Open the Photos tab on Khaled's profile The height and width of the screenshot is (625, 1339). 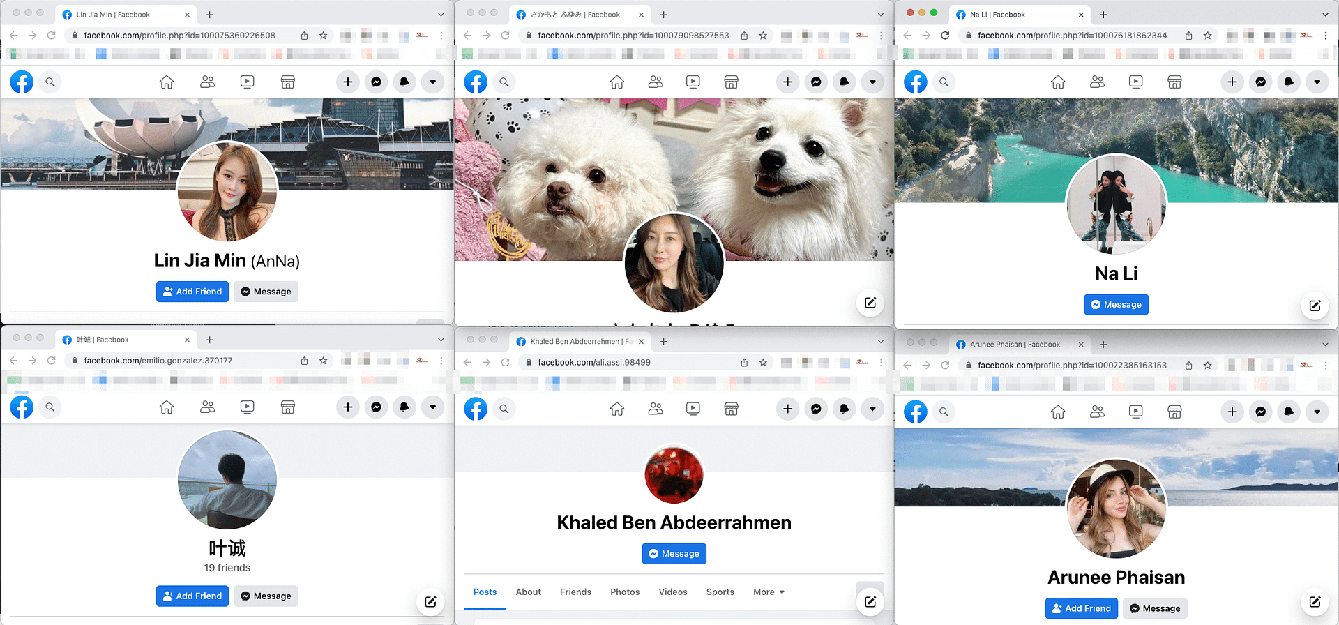tap(625, 592)
